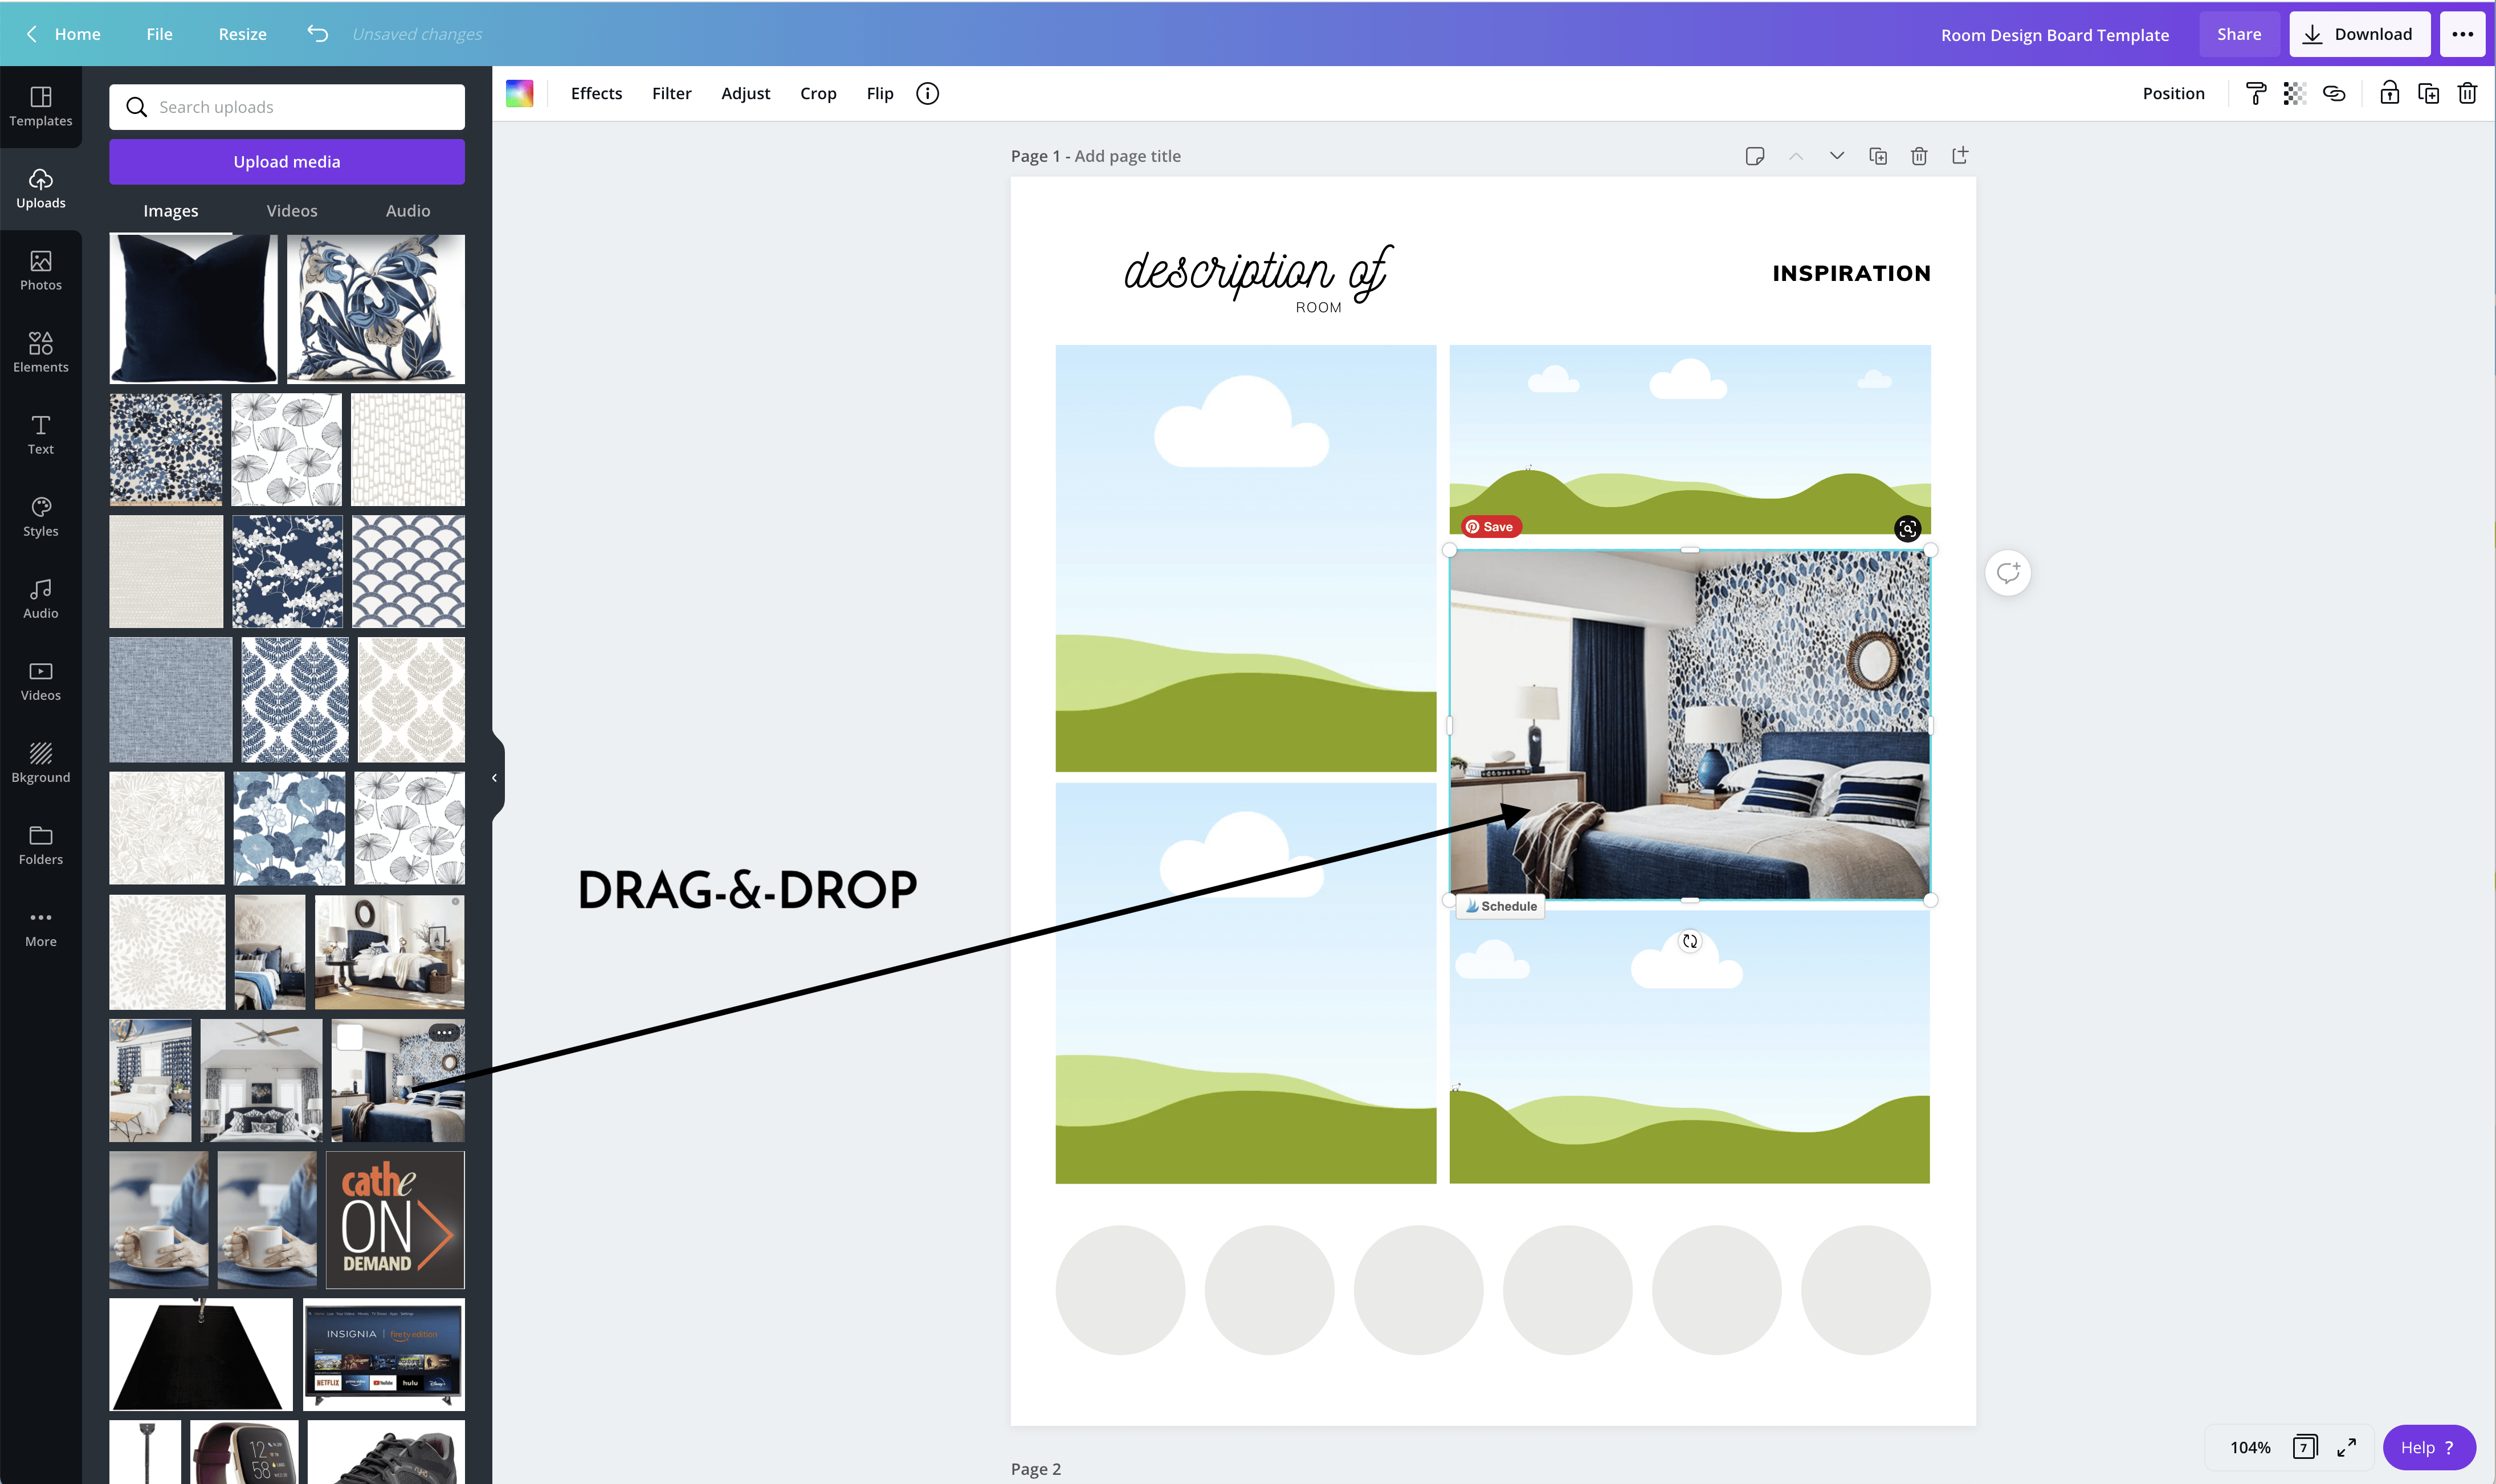This screenshot has height=1484, width=2496.
Task: Lock the selected element with padlock icon
Action: [2389, 93]
